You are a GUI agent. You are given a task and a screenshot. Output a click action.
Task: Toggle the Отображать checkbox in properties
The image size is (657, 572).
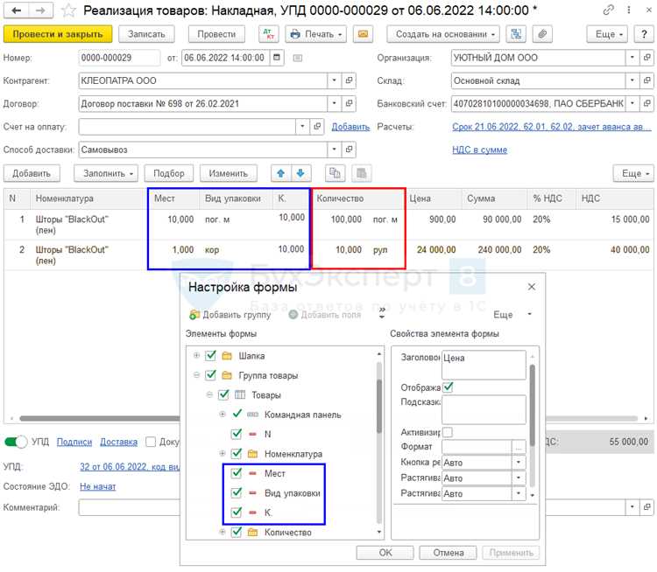pos(448,387)
